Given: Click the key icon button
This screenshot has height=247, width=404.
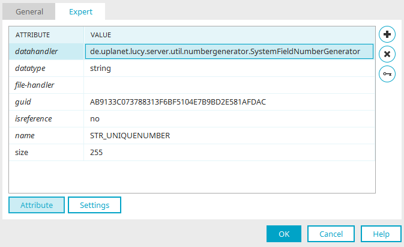Looking at the screenshot, I should pos(387,74).
